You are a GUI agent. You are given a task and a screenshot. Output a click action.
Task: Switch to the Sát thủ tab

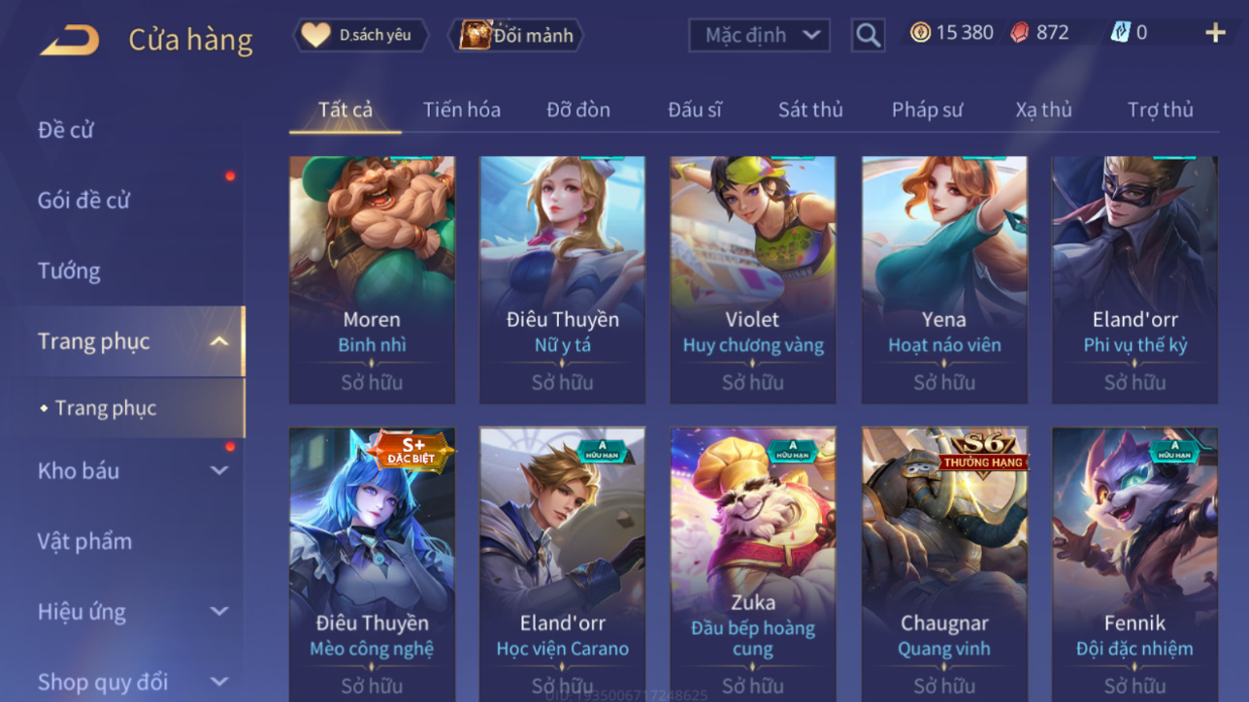810,110
